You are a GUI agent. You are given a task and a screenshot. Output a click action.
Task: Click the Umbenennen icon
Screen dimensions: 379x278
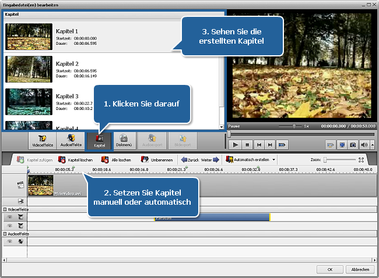pyautogui.click(x=145, y=159)
